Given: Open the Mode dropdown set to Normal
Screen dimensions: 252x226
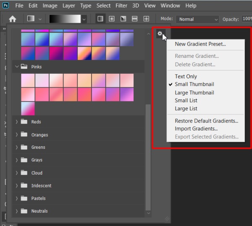Looking at the screenshot, I should pos(198,19).
